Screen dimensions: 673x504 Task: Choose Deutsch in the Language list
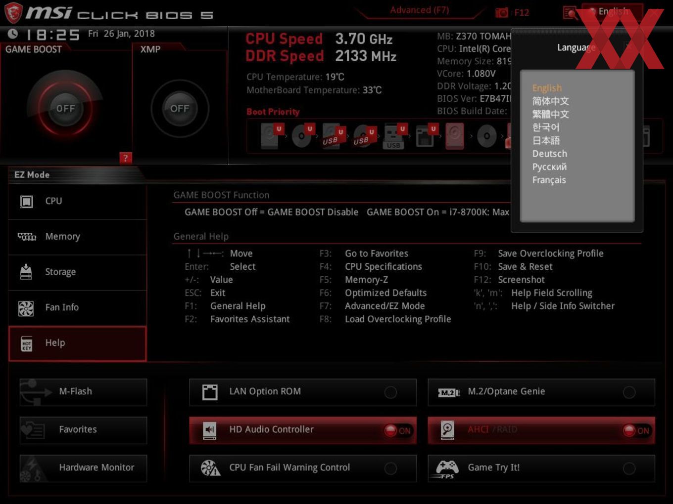click(x=550, y=154)
